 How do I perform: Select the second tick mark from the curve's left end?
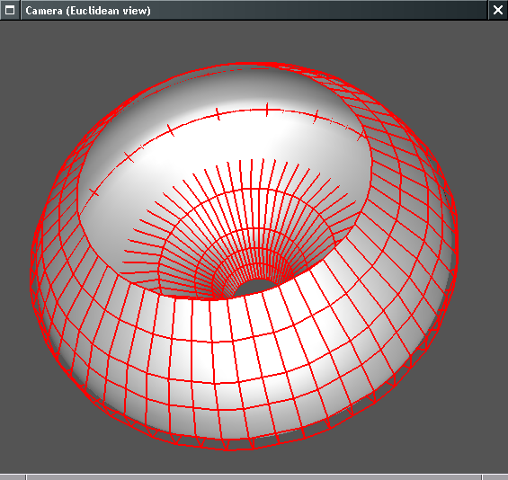click(129, 157)
